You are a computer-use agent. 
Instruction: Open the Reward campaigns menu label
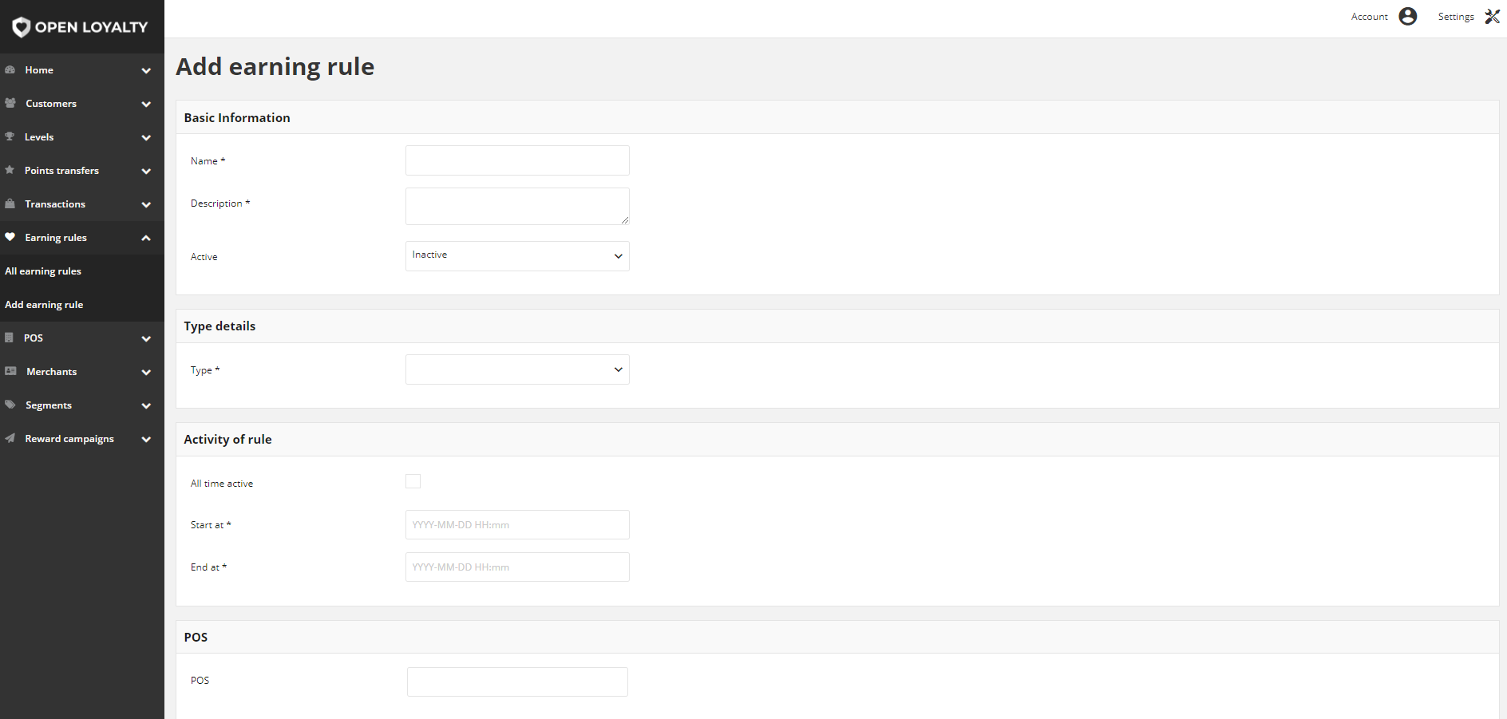[69, 439]
